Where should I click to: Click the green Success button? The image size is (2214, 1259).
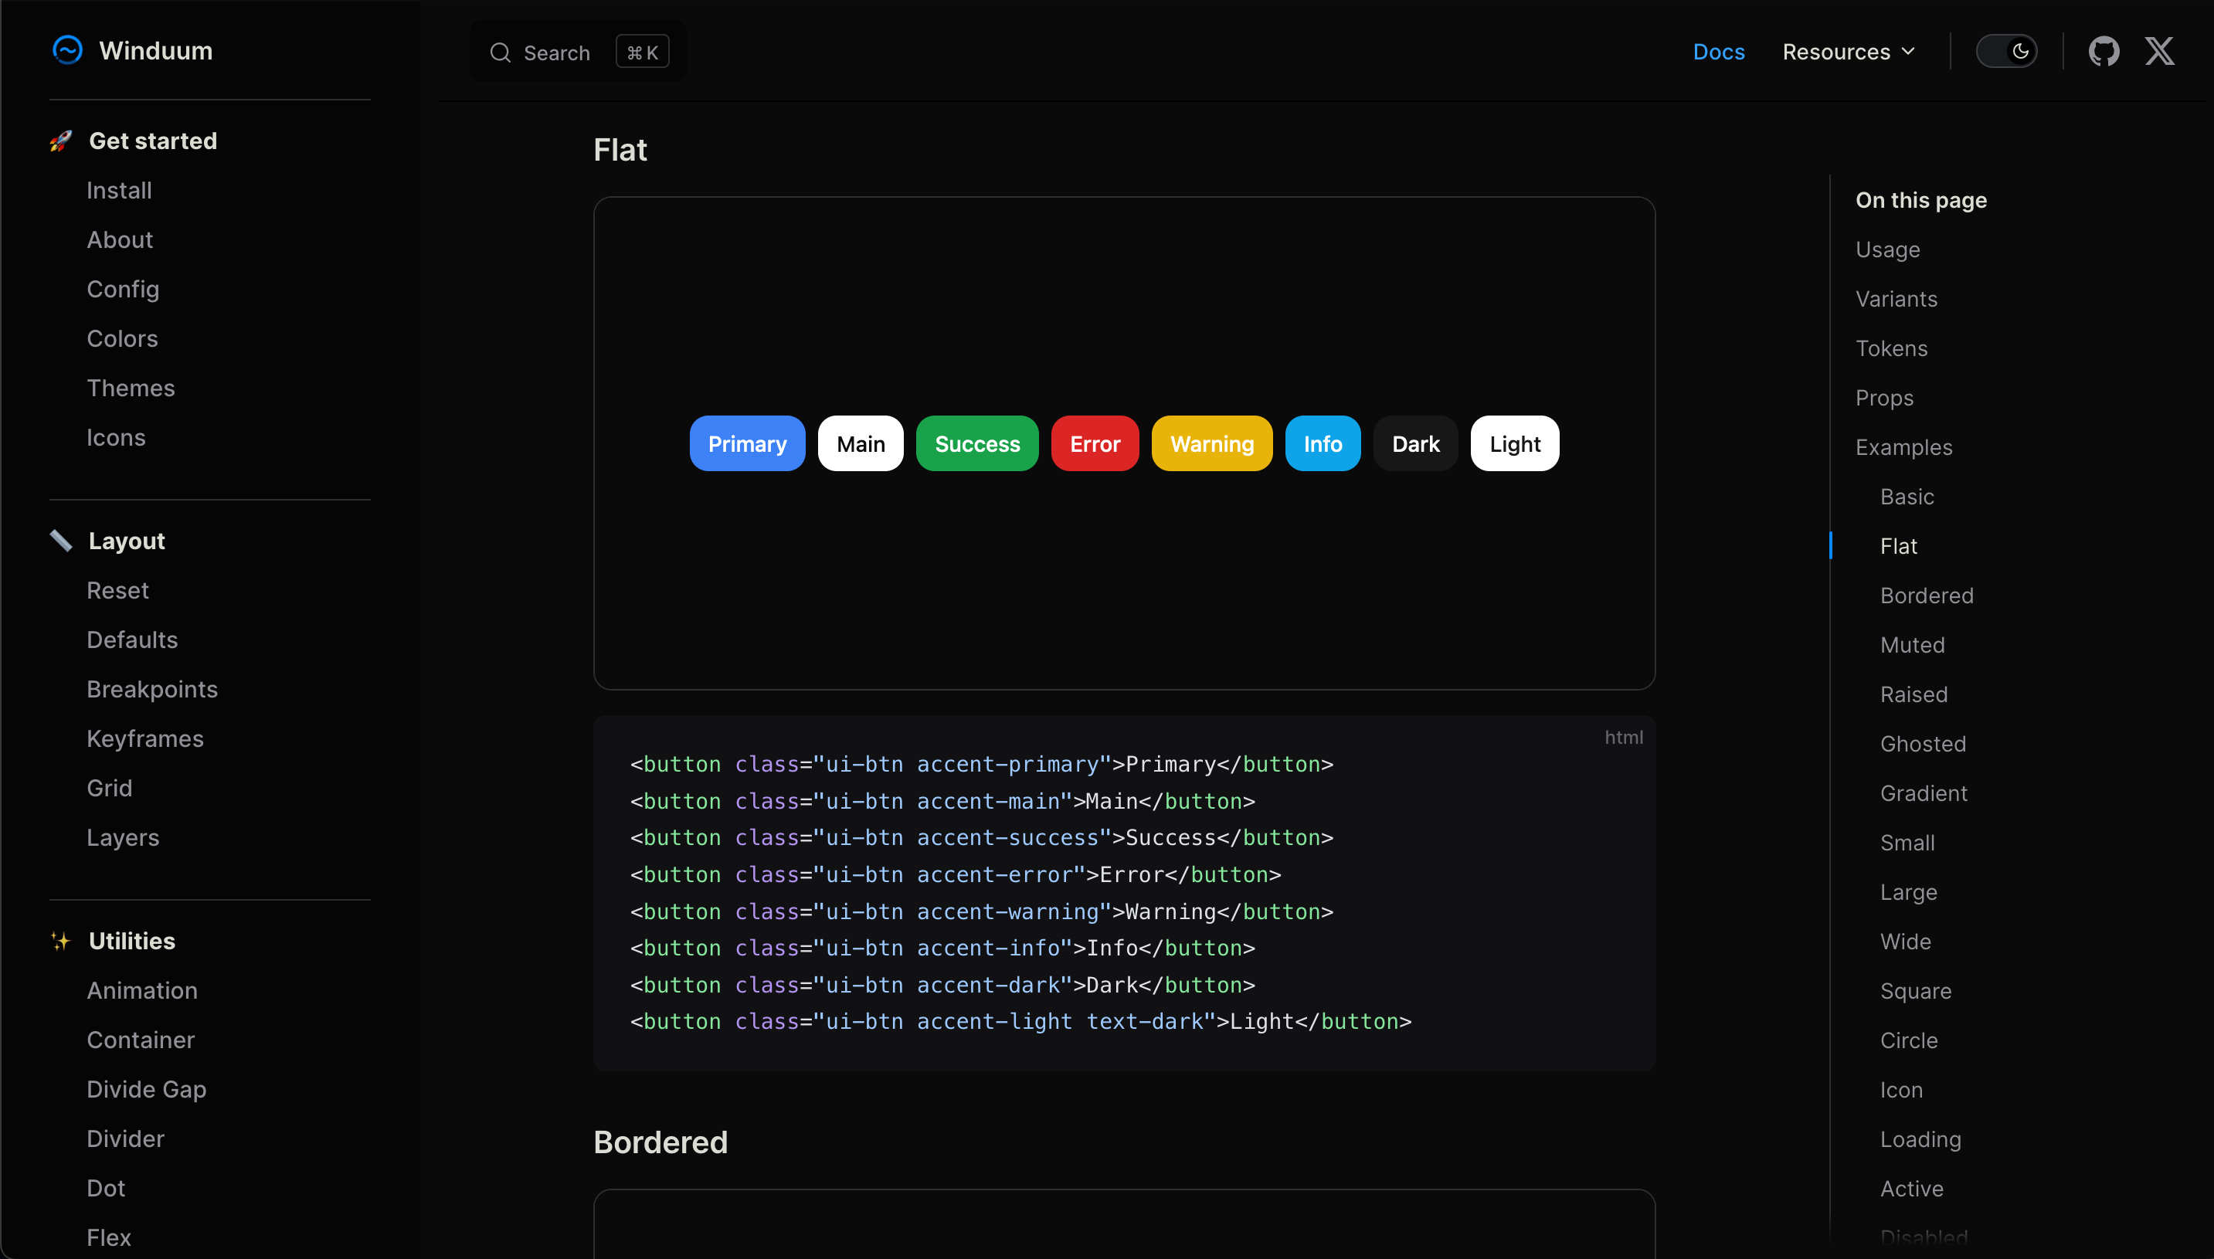tap(977, 443)
